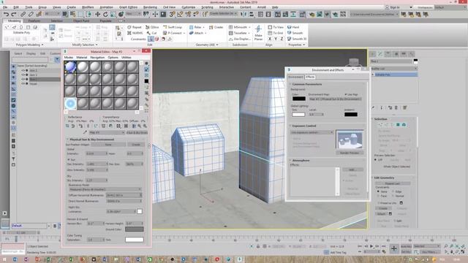Click the Undo arrow in main toolbar
468x263 pixels.
pos(6,14)
